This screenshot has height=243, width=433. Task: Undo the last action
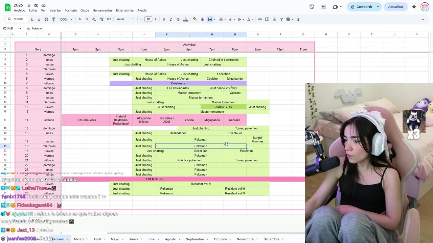pos(32,19)
